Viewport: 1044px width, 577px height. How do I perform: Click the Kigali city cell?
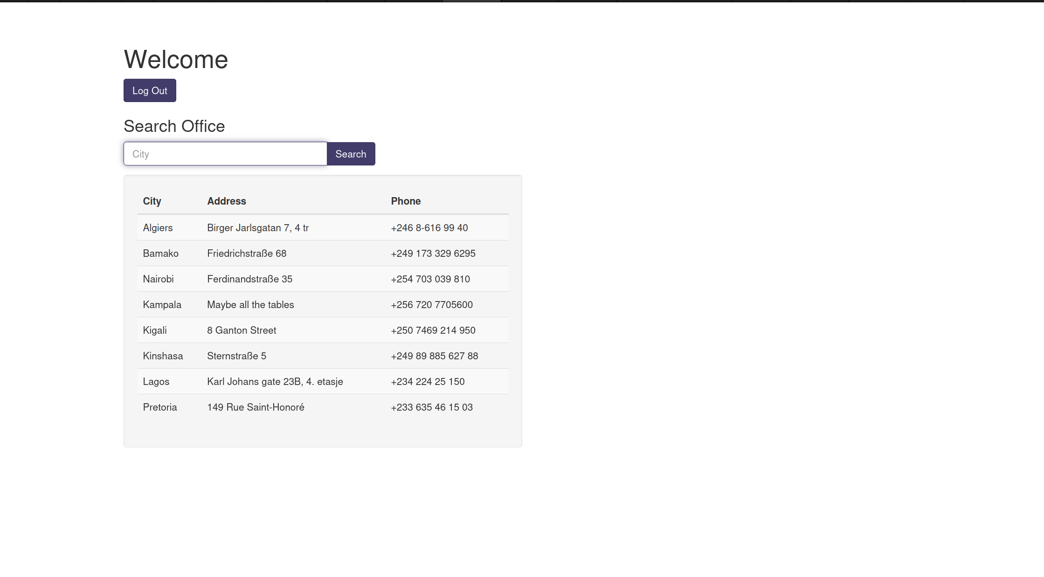click(155, 330)
